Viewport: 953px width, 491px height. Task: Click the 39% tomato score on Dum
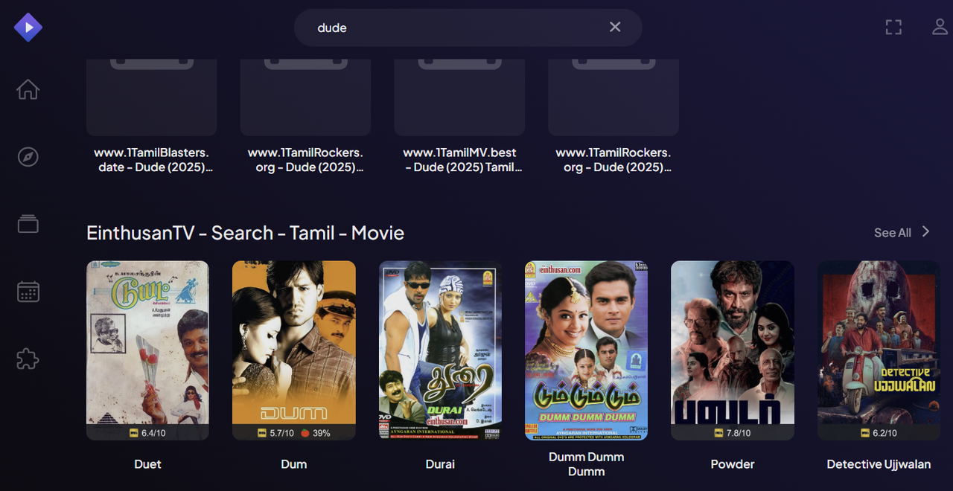[x=316, y=433]
